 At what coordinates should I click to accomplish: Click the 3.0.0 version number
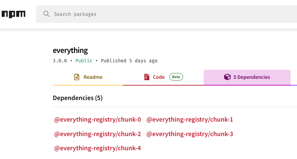click(60, 61)
